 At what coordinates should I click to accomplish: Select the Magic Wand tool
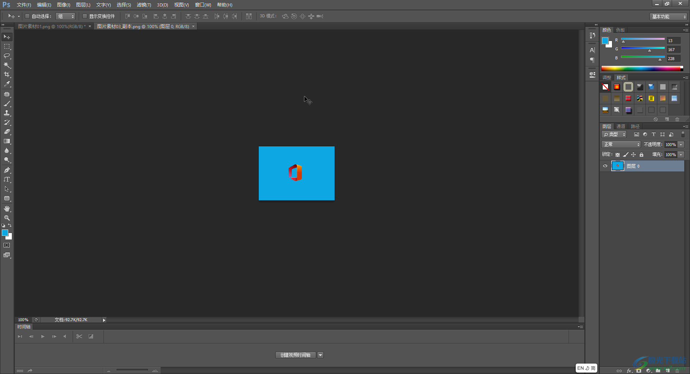pos(7,65)
